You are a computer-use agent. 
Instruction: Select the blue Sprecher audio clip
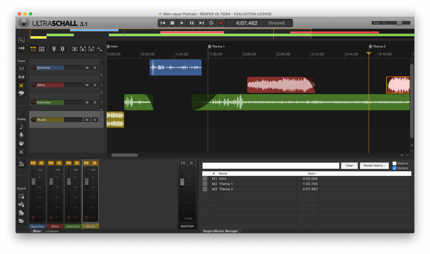(175, 67)
